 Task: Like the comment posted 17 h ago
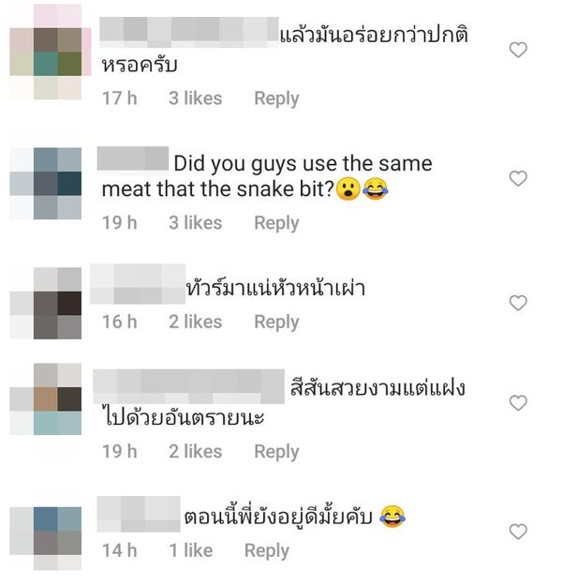coord(518,50)
